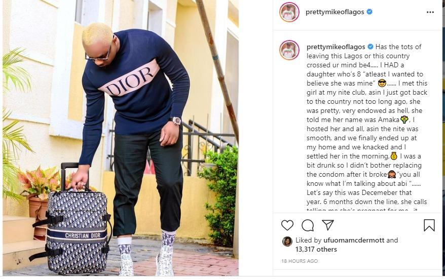Open prettymikeoflagos profile picture in header
Viewport: 445px width, 279px height.
(x=289, y=12)
